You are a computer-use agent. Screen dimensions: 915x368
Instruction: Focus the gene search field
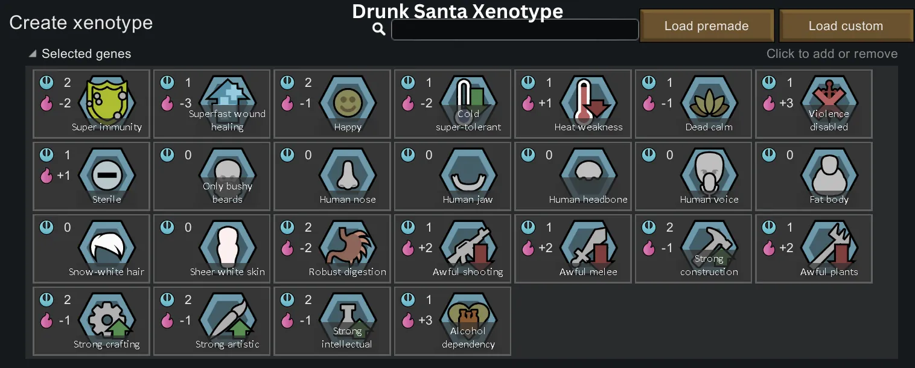(x=514, y=30)
